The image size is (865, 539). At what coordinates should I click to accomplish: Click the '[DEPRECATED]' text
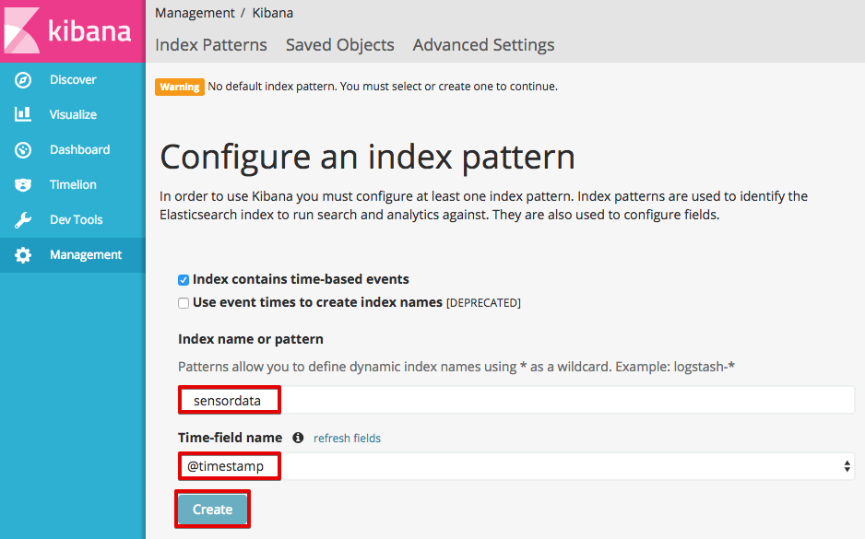(x=483, y=303)
